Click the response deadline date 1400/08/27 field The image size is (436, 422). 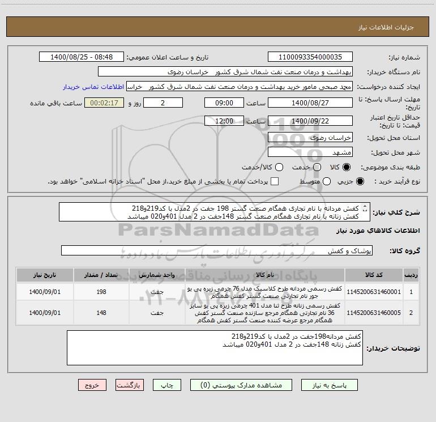tap(310, 103)
